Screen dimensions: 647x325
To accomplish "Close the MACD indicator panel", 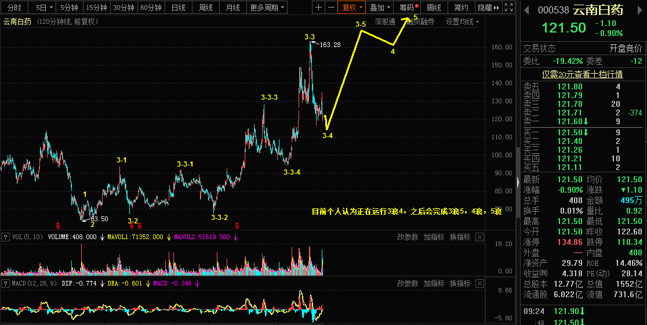I will [x=479, y=284].
